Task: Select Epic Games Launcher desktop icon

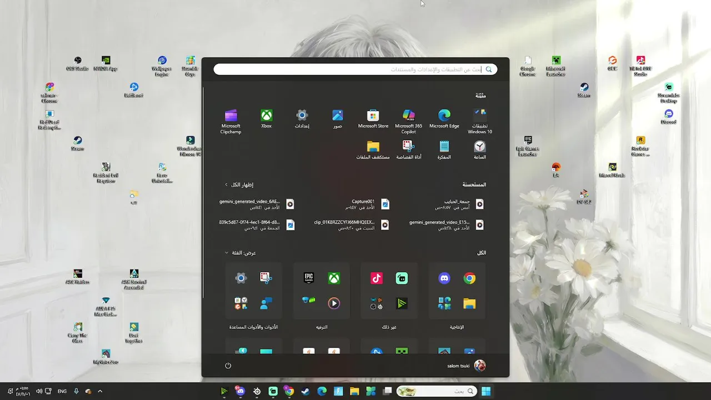Action: click(x=528, y=146)
